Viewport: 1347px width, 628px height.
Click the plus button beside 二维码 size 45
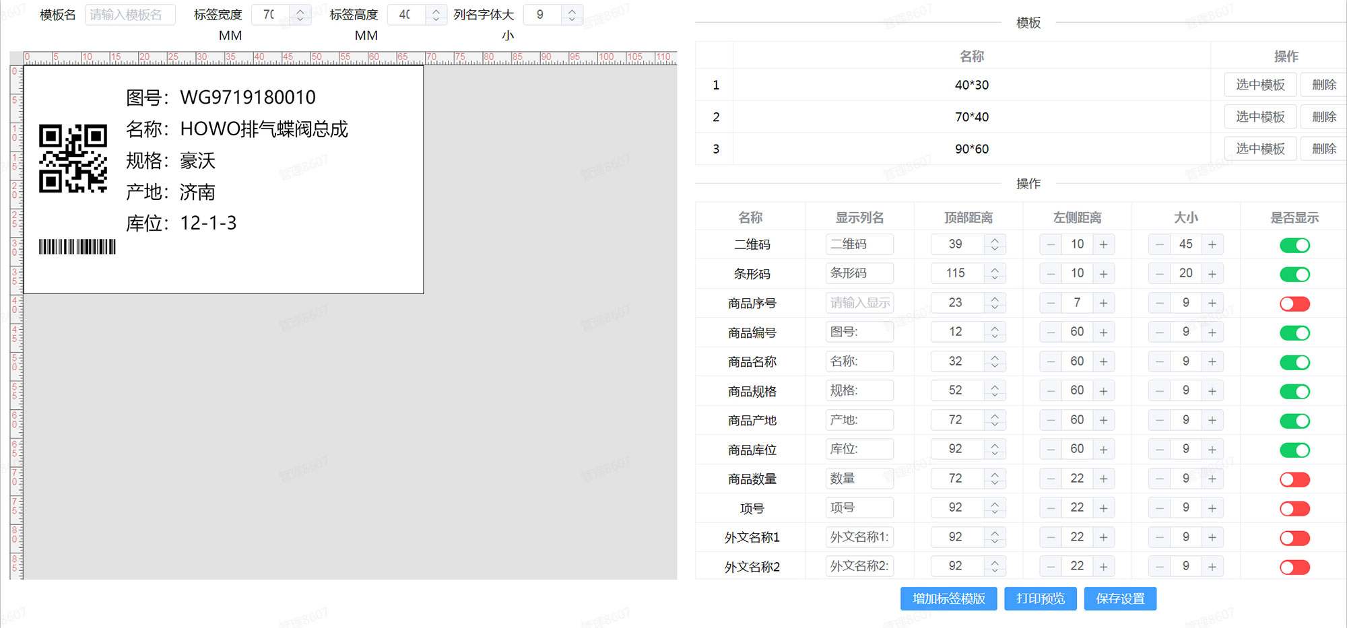tap(1212, 244)
